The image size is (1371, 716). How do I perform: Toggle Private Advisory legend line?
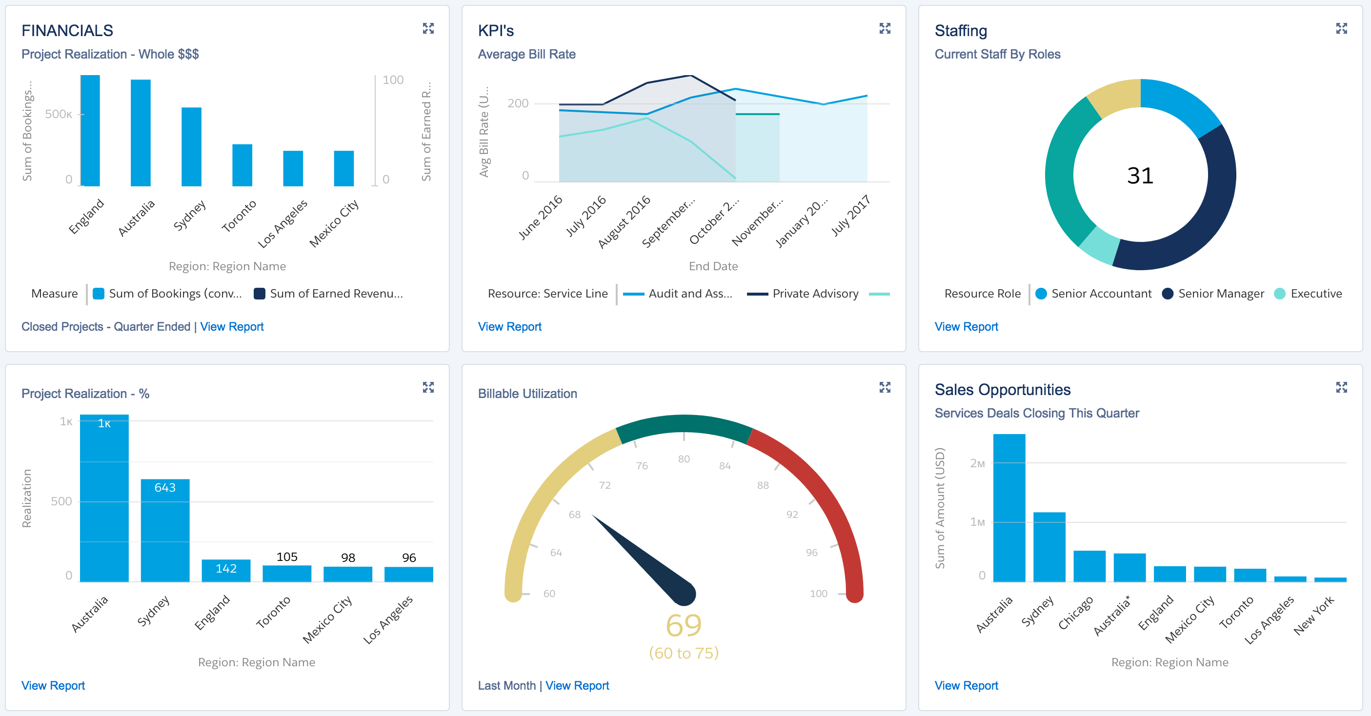[803, 294]
